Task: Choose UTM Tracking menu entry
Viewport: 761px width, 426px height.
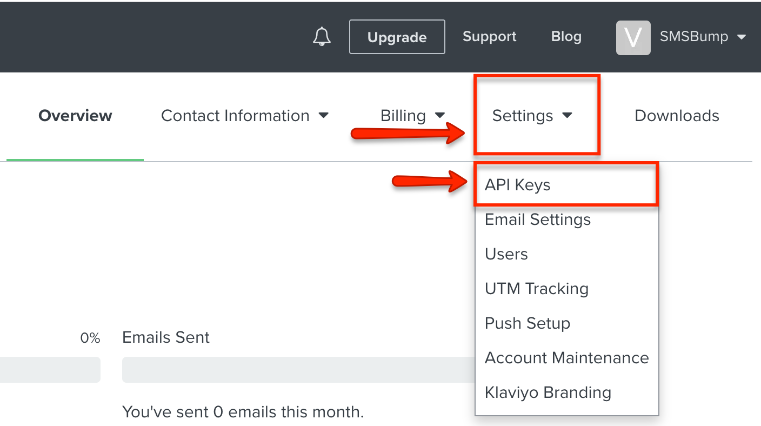Action: point(566,289)
